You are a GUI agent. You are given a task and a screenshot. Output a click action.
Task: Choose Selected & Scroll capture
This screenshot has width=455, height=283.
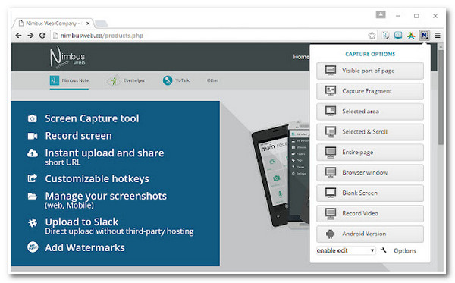[370, 132]
